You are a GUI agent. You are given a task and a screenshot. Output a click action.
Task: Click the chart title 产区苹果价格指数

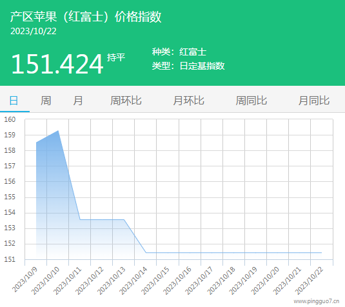point(86,17)
